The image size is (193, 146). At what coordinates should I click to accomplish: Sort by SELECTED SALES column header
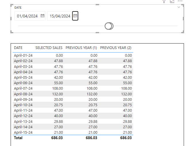(49, 48)
